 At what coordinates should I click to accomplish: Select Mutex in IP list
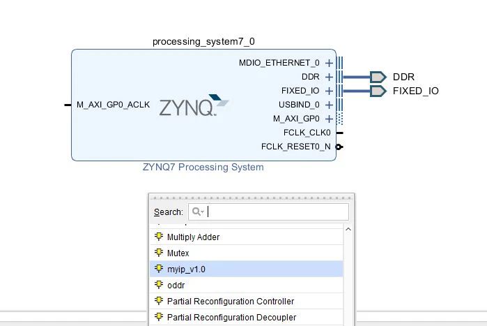[x=247, y=253]
